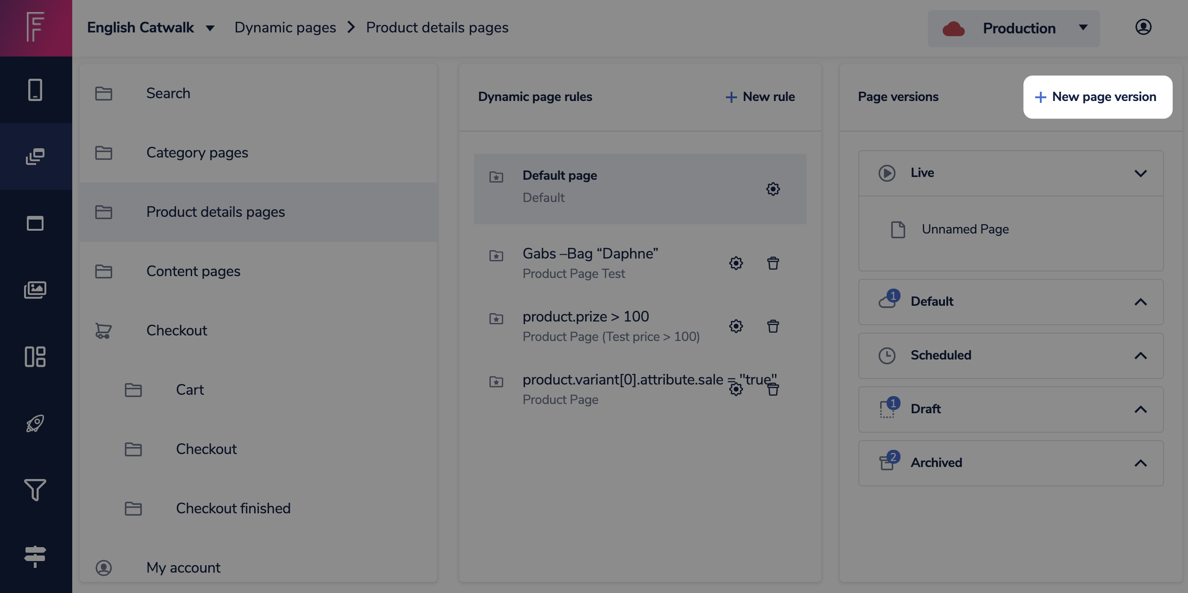Expand the Draft versions section chevron
The image size is (1188, 593).
[1140, 410]
